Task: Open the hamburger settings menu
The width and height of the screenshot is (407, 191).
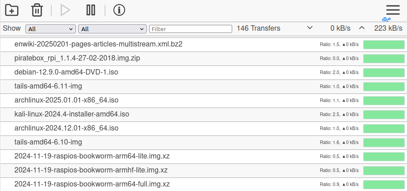Action: 393,10
